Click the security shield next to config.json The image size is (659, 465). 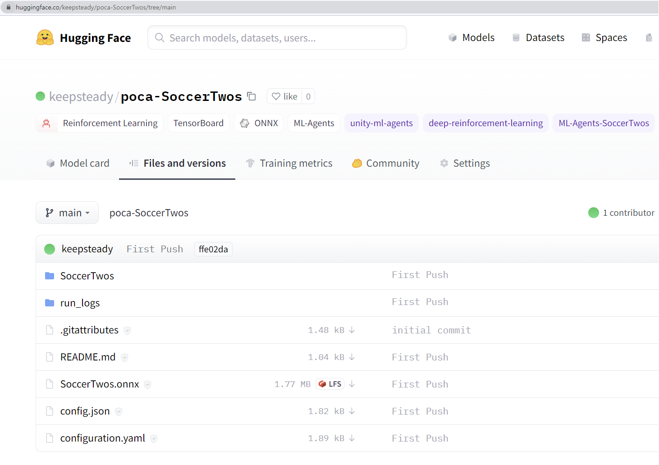tap(119, 412)
